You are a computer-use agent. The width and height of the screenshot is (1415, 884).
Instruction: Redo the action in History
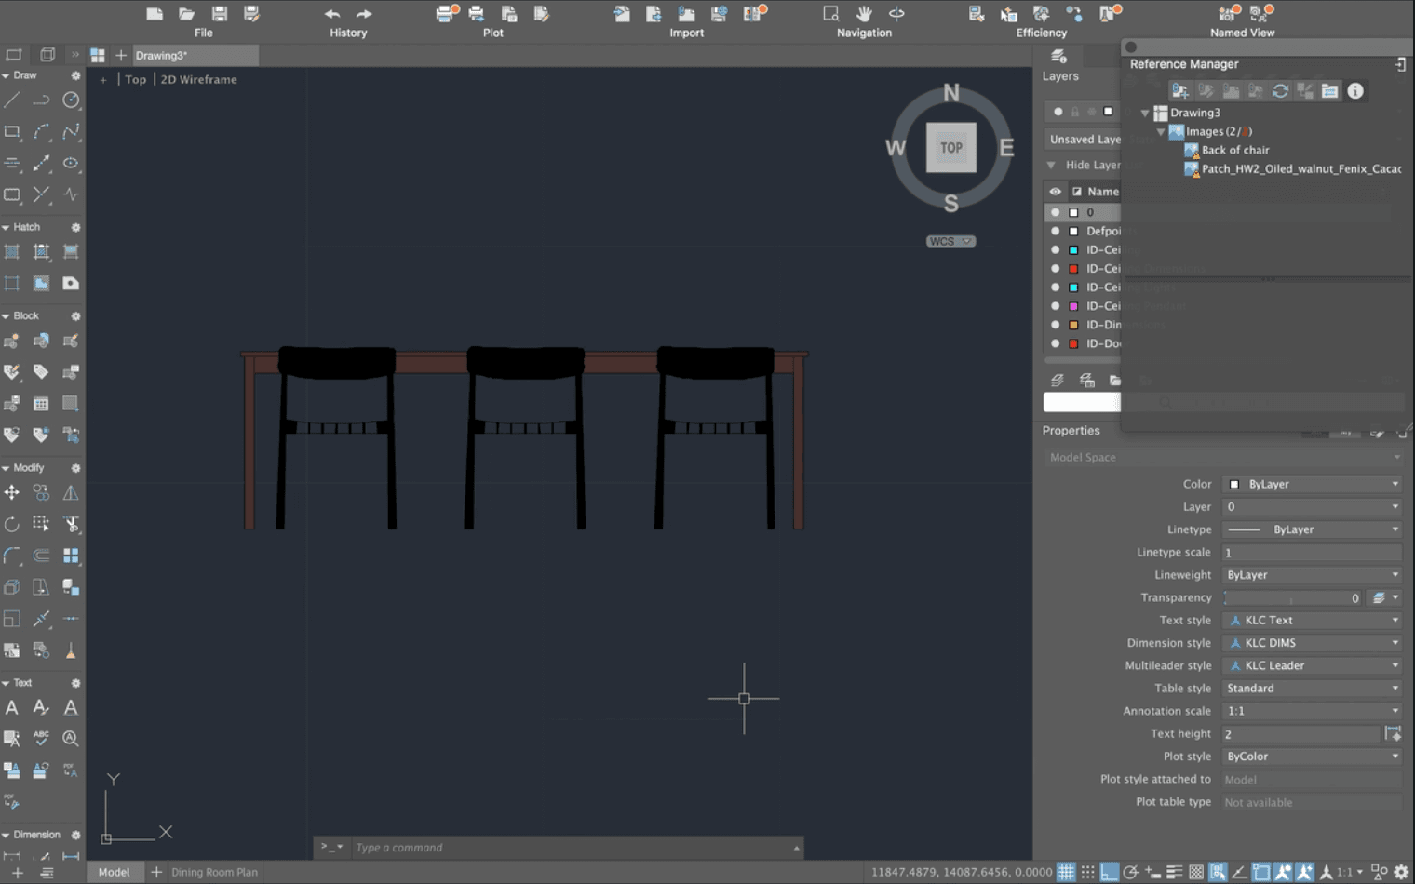click(365, 14)
